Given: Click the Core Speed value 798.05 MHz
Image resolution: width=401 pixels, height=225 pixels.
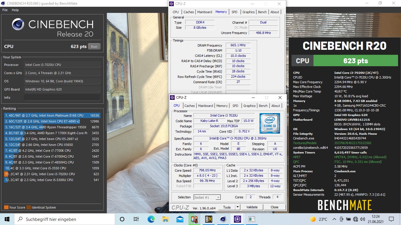Looking at the screenshot, I should pyautogui.click(x=207, y=170).
